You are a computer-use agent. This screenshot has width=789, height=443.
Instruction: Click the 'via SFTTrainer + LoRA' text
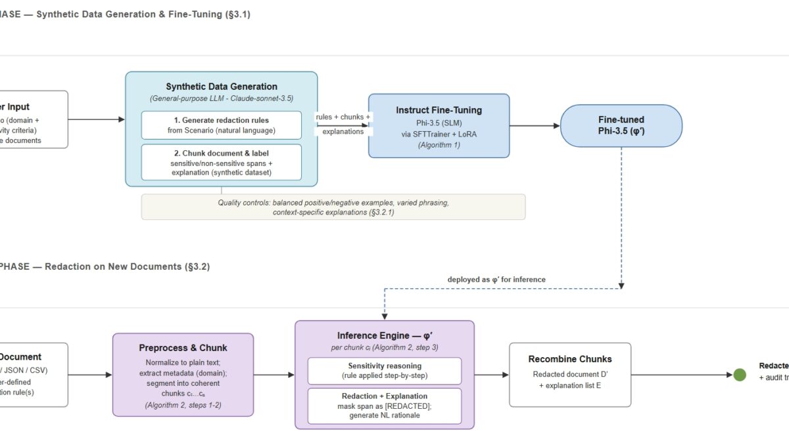point(439,134)
